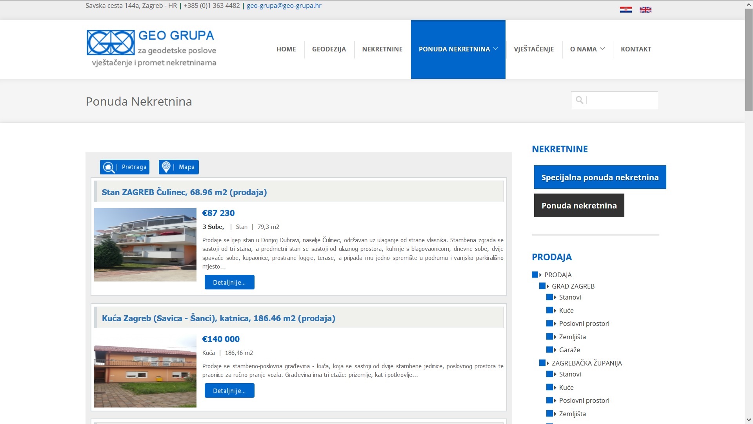Select Poslovni prostori under ZAGREBAČKA ŽUPANIJA

point(584,400)
